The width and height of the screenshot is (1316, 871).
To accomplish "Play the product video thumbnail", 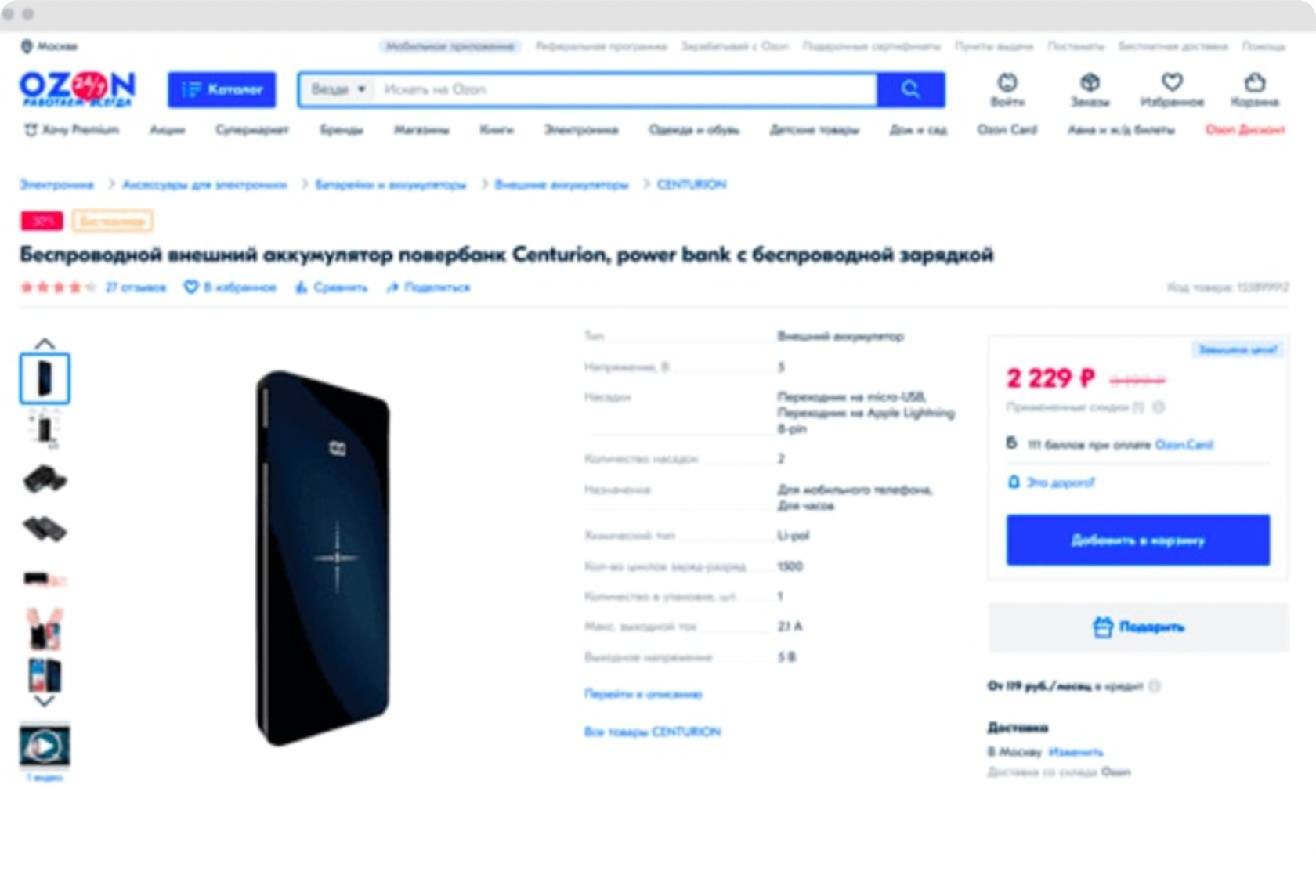I will tap(45, 746).
